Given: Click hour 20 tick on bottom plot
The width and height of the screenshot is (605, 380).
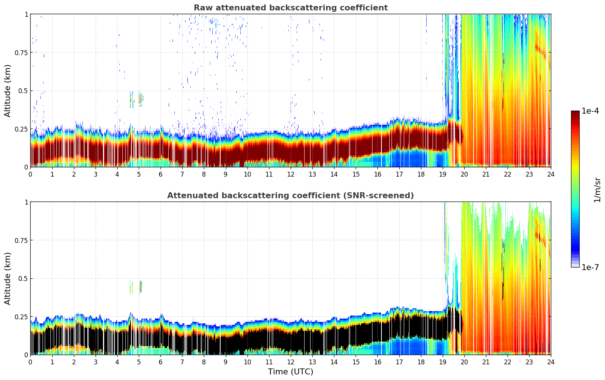Looking at the screenshot, I should 464,362.
